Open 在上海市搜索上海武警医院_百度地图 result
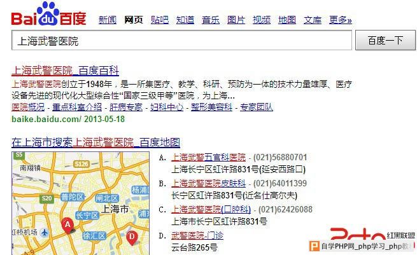This screenshot has height=255, width=417. click(x=95, y=142)
